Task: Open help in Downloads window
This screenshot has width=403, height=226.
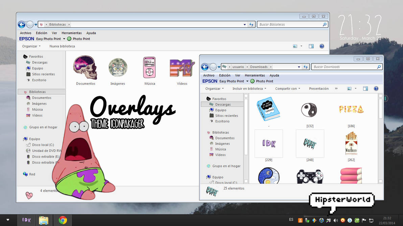Action: pos(376,88)
